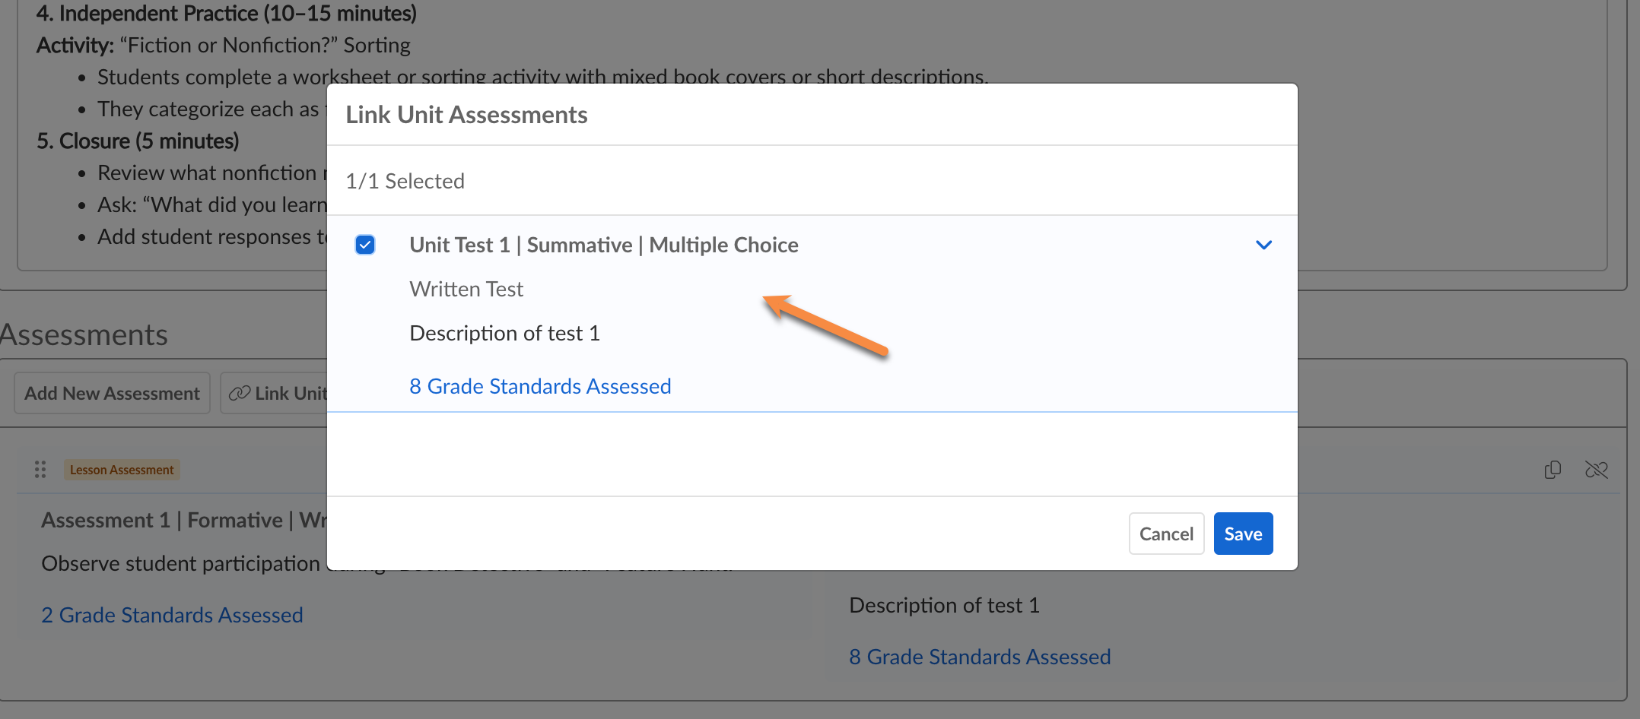Click the Written Test label
The image size is (1640, 719).
(x=466, y=289)
